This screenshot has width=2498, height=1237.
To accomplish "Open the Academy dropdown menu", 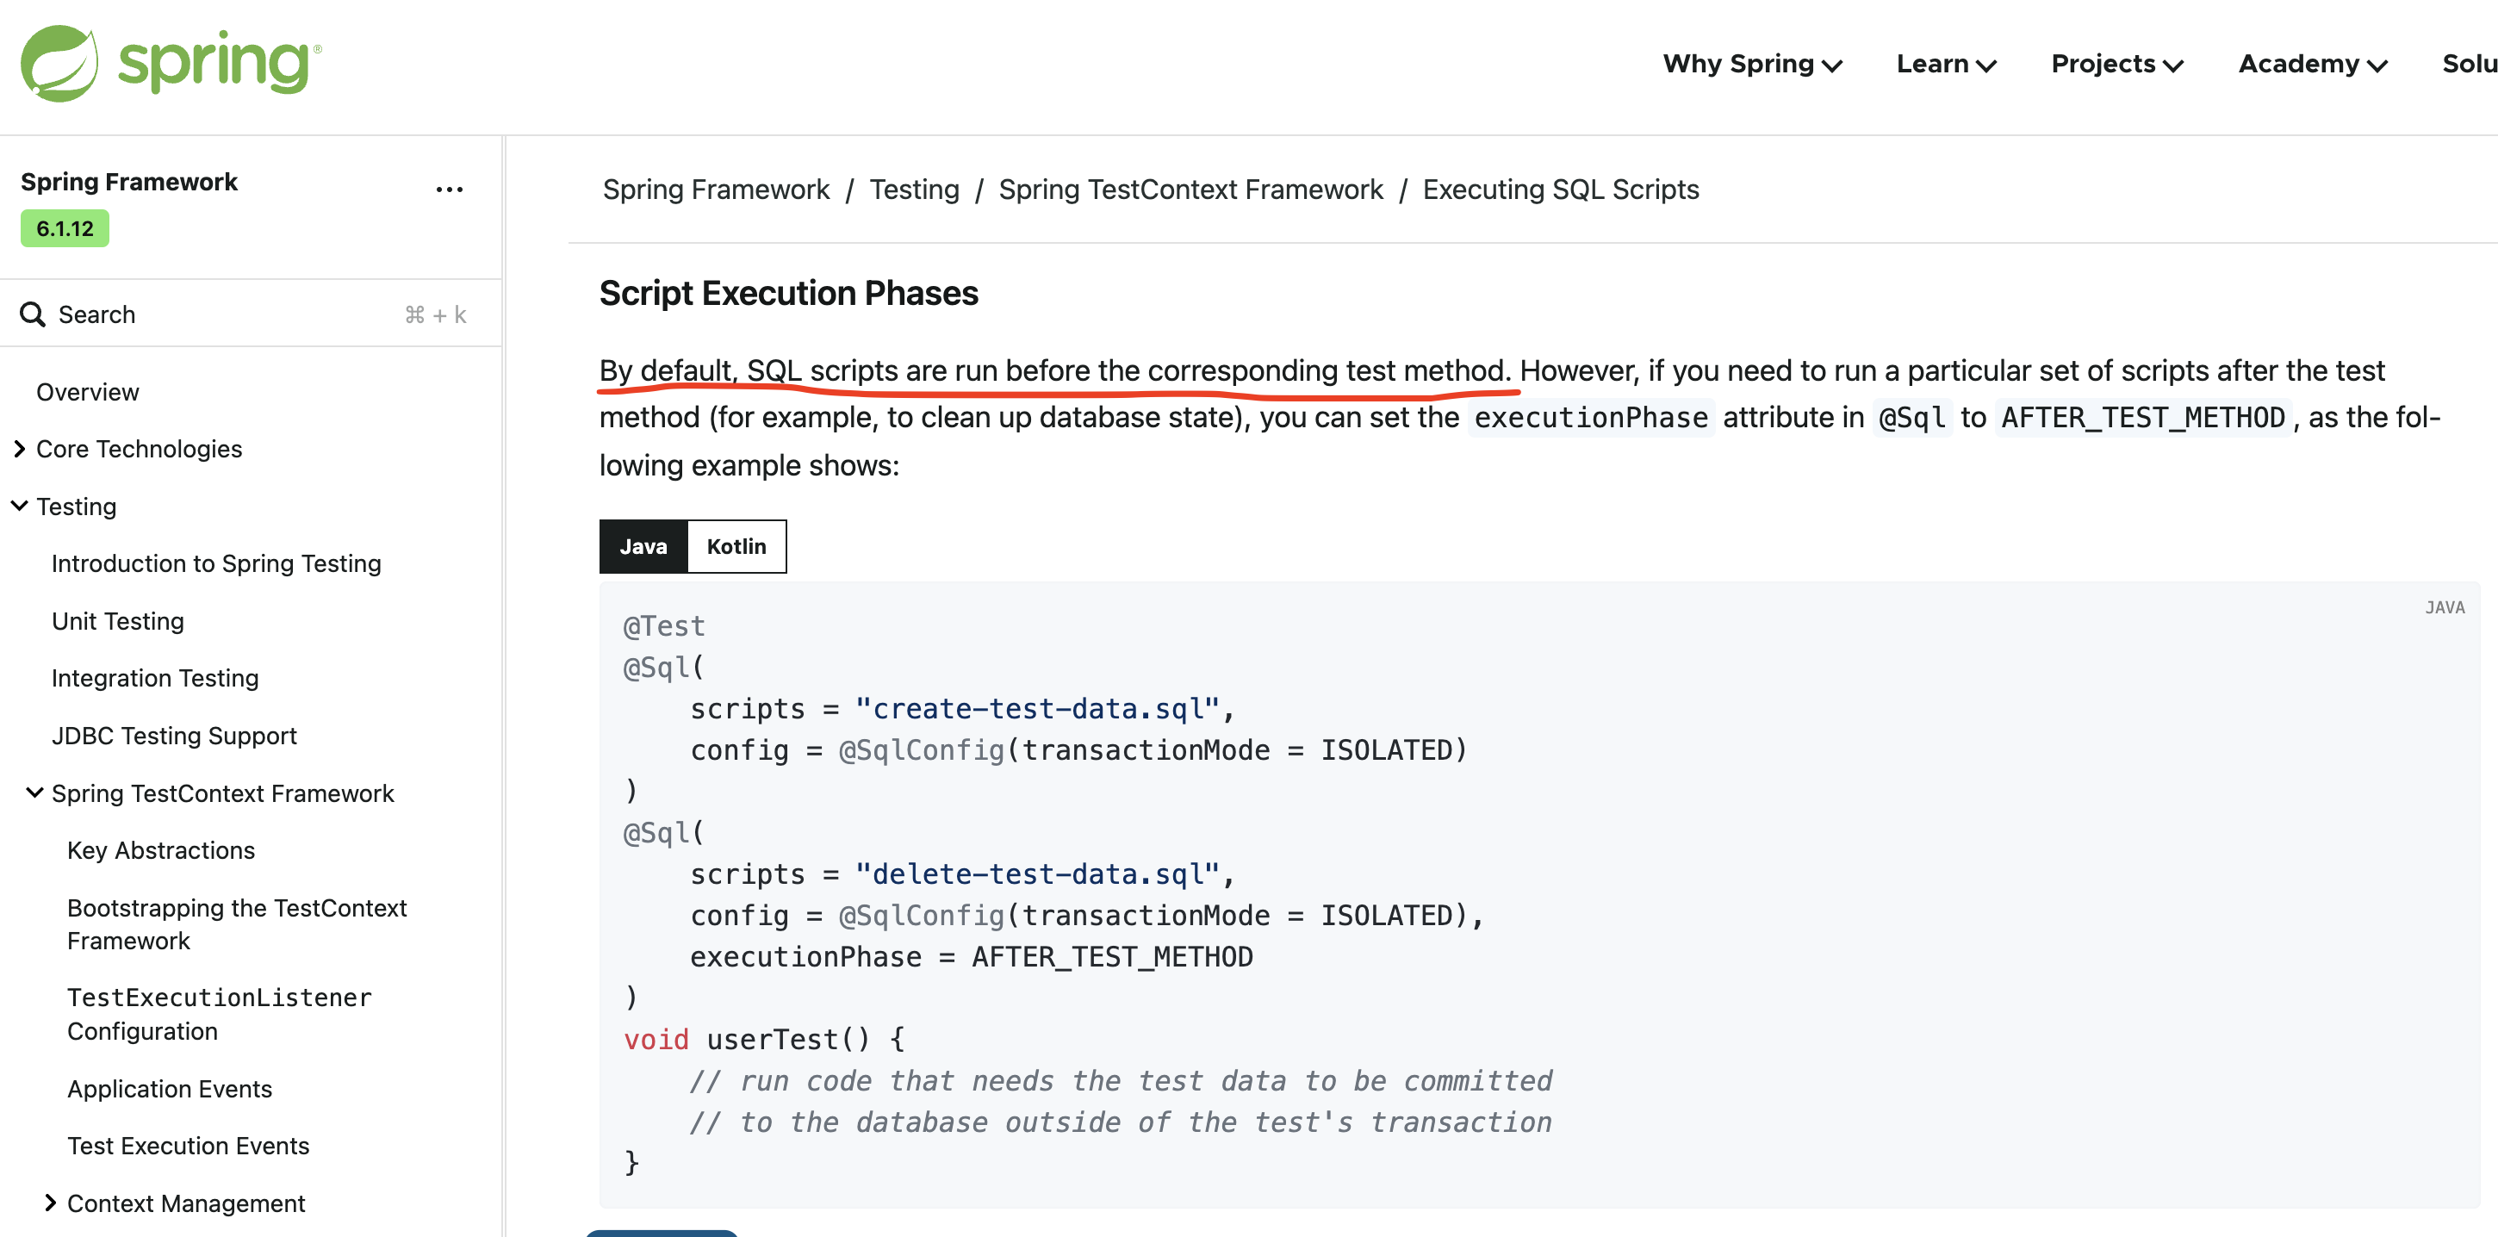I will click(x=2312, y=64).
